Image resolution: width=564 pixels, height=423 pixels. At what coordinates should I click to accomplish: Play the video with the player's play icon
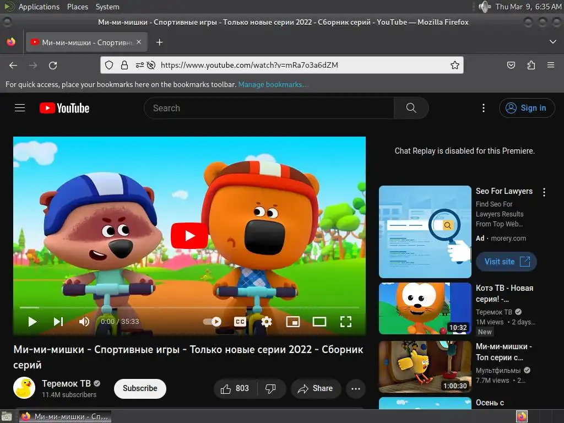[x=32, y=322]
